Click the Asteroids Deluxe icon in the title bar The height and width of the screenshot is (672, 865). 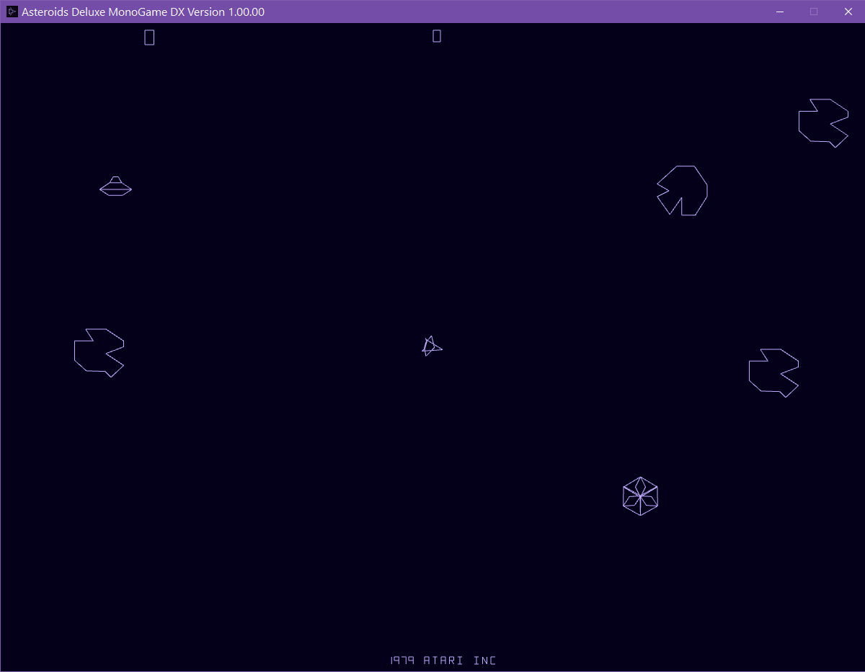[12, 12]
